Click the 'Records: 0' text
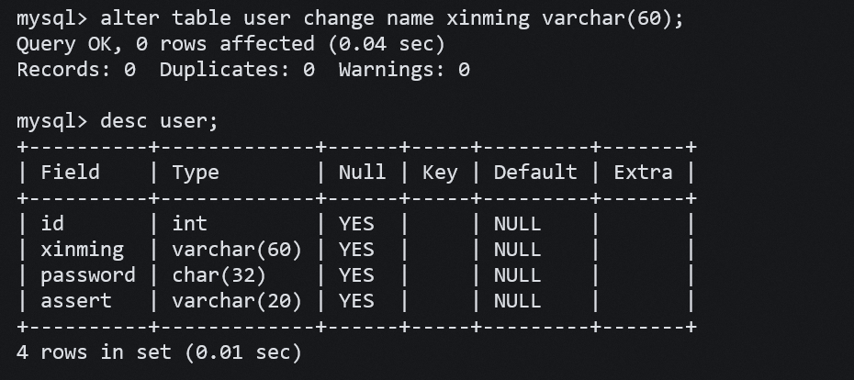 click(x=76, y=69)
